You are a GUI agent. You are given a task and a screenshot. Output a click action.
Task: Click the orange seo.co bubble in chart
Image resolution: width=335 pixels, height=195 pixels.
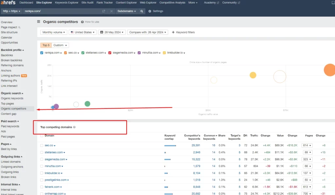point(329,70)
